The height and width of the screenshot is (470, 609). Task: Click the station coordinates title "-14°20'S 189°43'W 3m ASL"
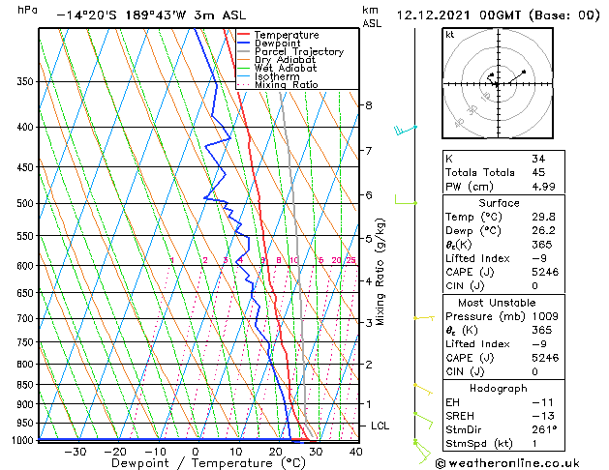151,15
